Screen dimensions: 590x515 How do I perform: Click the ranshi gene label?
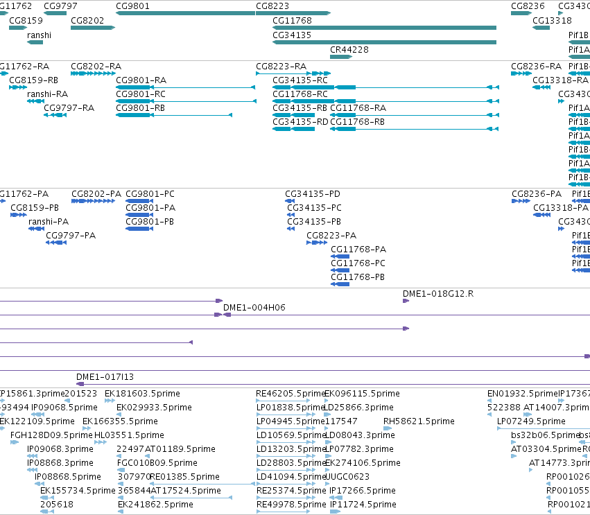point(39,35)
